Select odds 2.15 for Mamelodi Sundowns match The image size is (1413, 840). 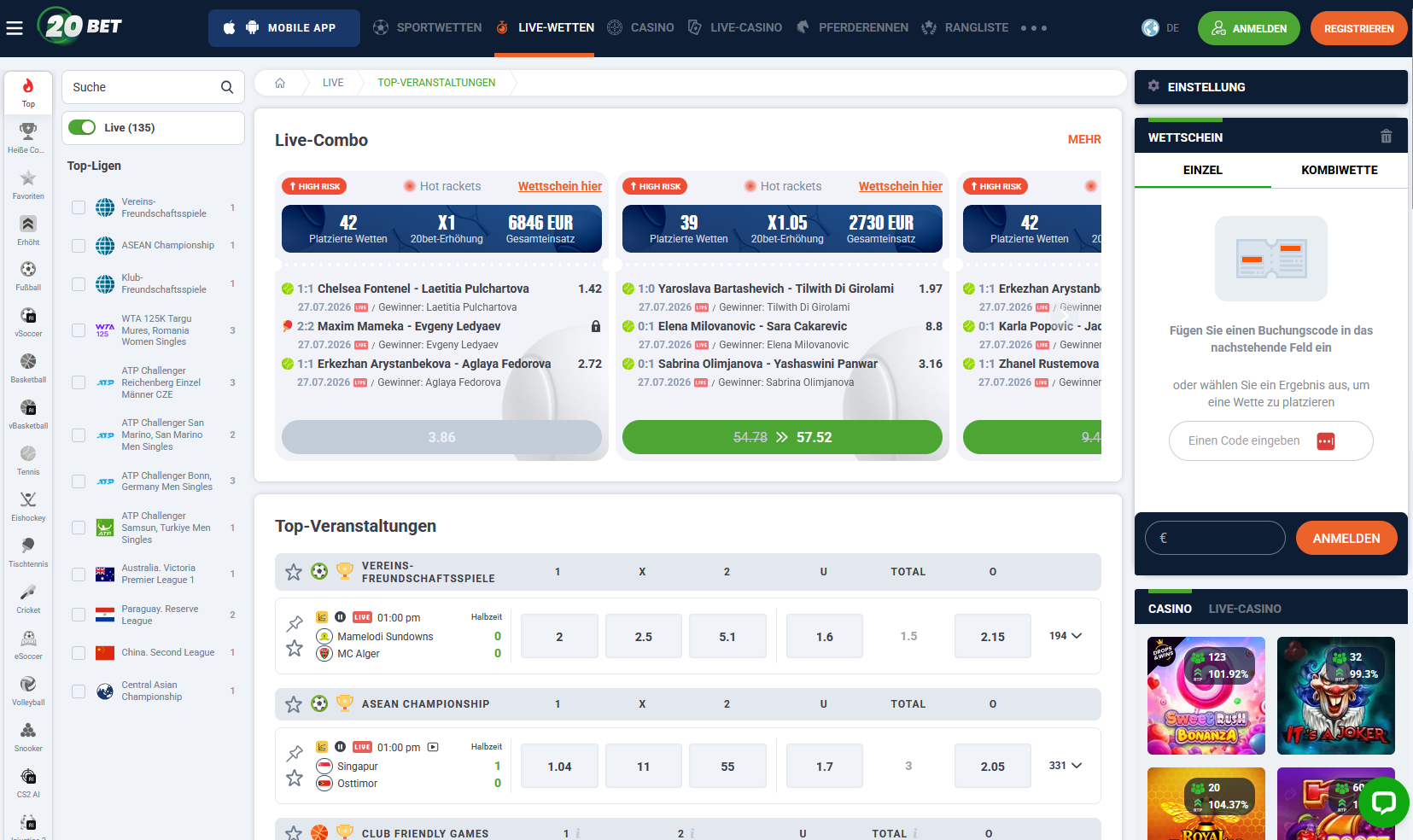tap(993, 637)
